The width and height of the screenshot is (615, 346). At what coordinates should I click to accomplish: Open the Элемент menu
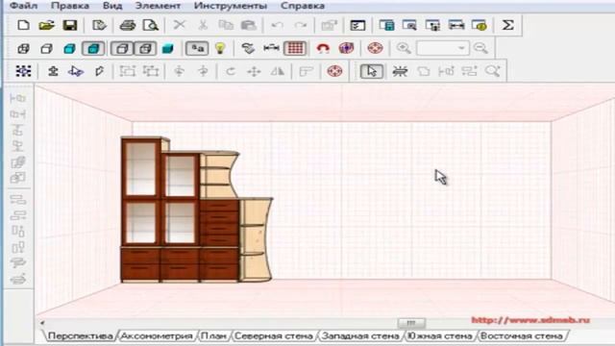pyautogui.click(x=158, y=6)
